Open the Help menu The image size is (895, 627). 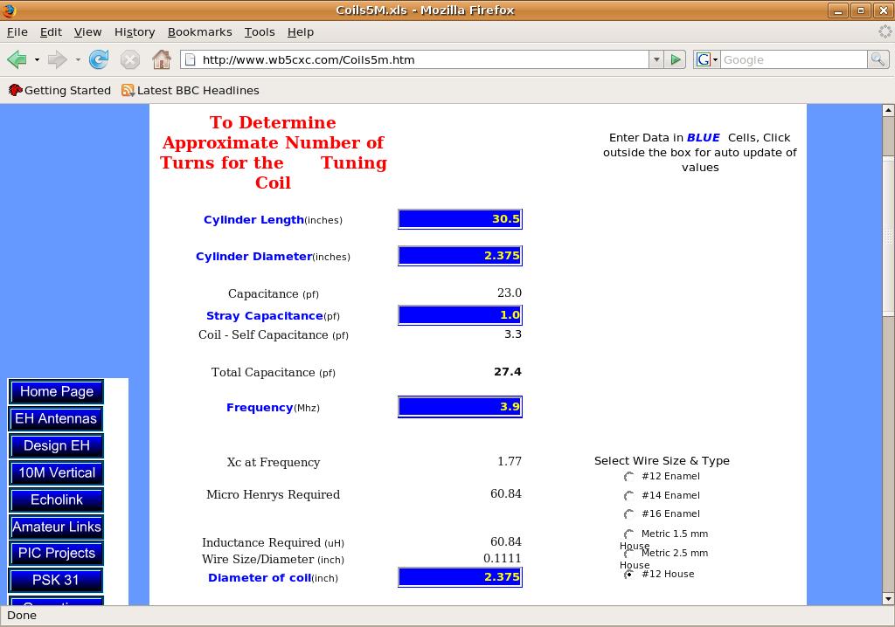[x=301, y=32]
